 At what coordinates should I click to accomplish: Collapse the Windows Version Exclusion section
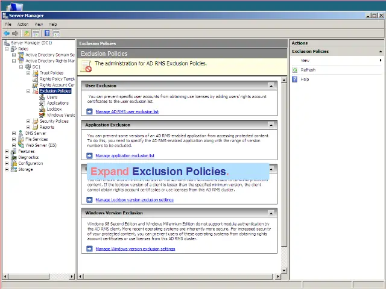pos(271,213)
